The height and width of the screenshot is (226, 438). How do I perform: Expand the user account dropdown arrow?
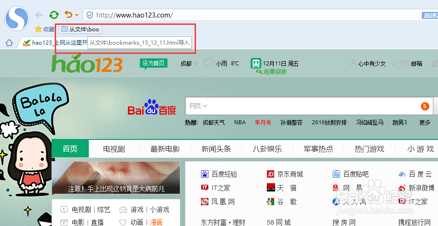pos(393,64)
